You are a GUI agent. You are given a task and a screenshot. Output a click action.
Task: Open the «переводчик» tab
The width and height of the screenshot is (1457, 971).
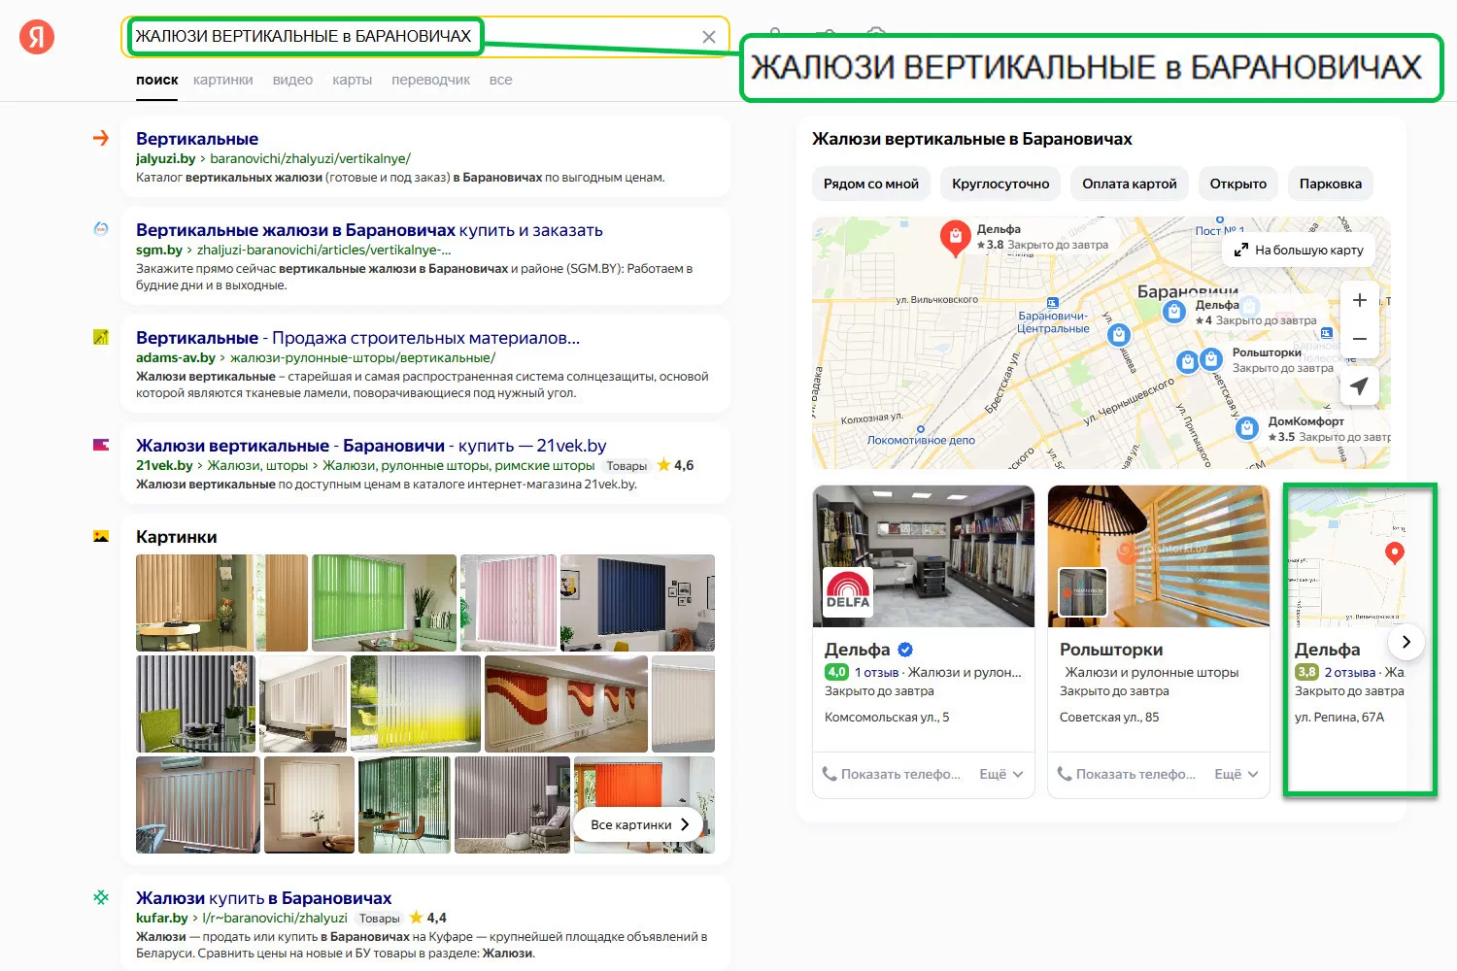click(x=430, y=80)
